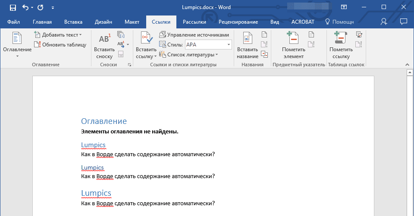Click the Undo arrow icon
414x216 pixels.
25,7
